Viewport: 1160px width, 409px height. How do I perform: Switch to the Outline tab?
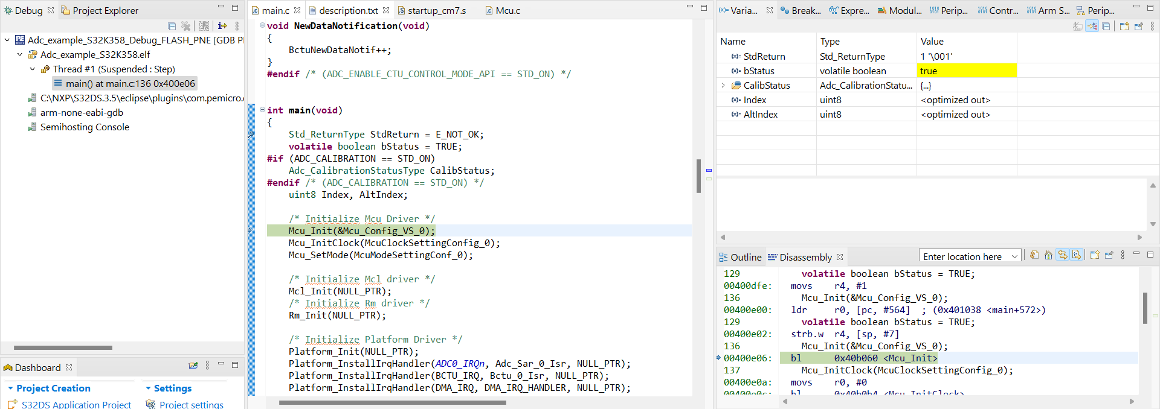pyautogui.click(x=741, y=257)
